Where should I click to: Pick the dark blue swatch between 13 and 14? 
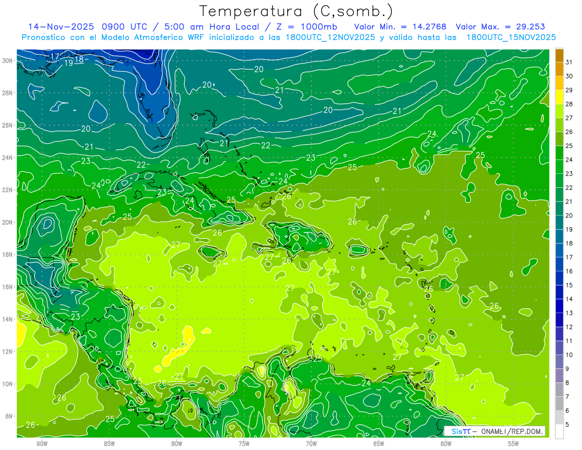coord(559,306)
